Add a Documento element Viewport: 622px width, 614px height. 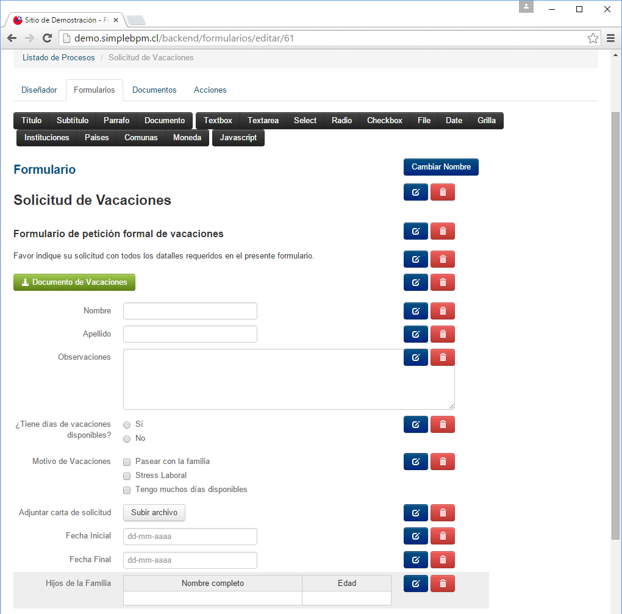(165, 121)
